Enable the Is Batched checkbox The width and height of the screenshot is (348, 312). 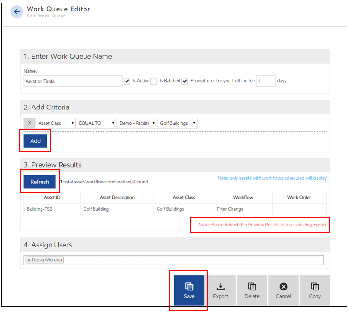[x=154, y=81]
